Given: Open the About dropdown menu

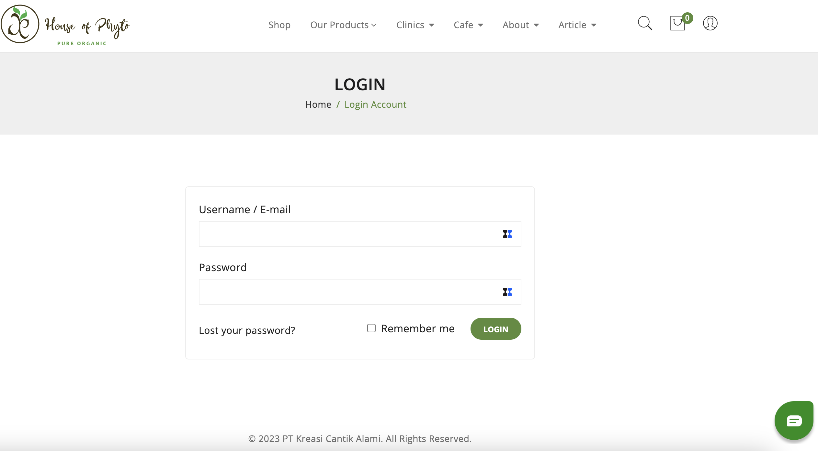Looking at the screenshot, I should 521,25.
